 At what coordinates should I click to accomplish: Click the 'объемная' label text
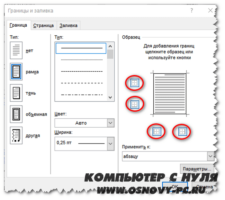coord(36,114)
